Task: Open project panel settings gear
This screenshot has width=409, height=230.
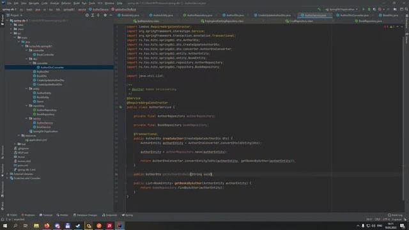Action: coord(105,15)
